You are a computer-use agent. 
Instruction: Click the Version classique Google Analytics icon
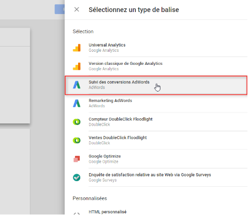77,66
